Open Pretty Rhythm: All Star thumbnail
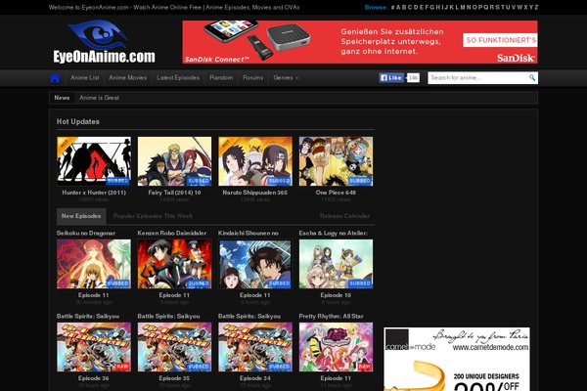Screen dimensions: 587x391 [336, 347]
